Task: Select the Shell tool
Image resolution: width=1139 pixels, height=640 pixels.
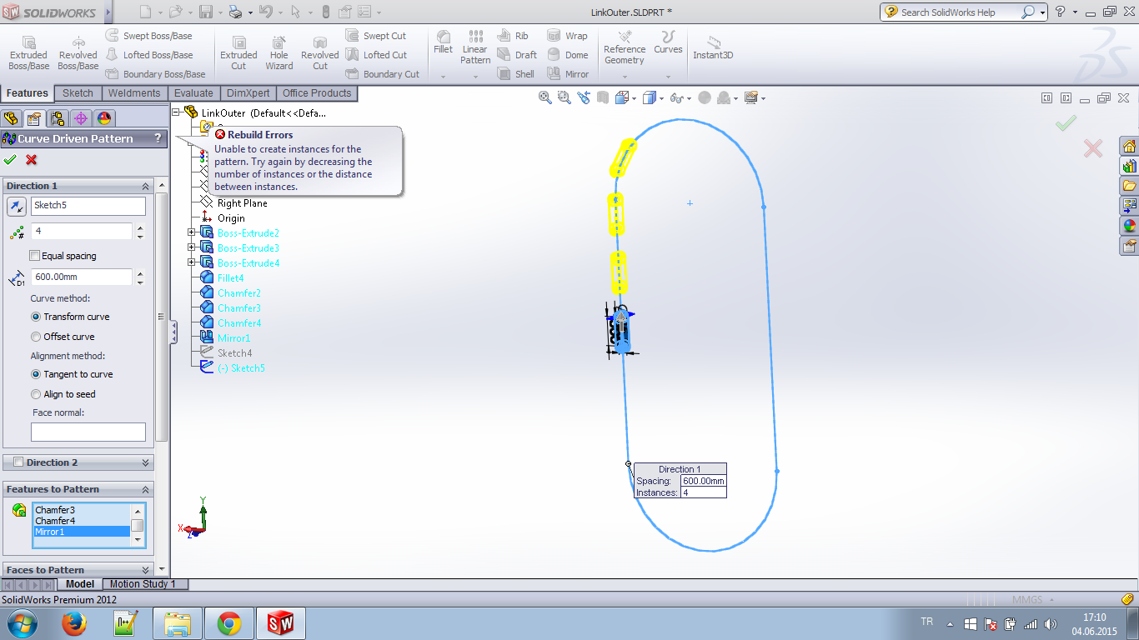Action: [x=516, y=74]
